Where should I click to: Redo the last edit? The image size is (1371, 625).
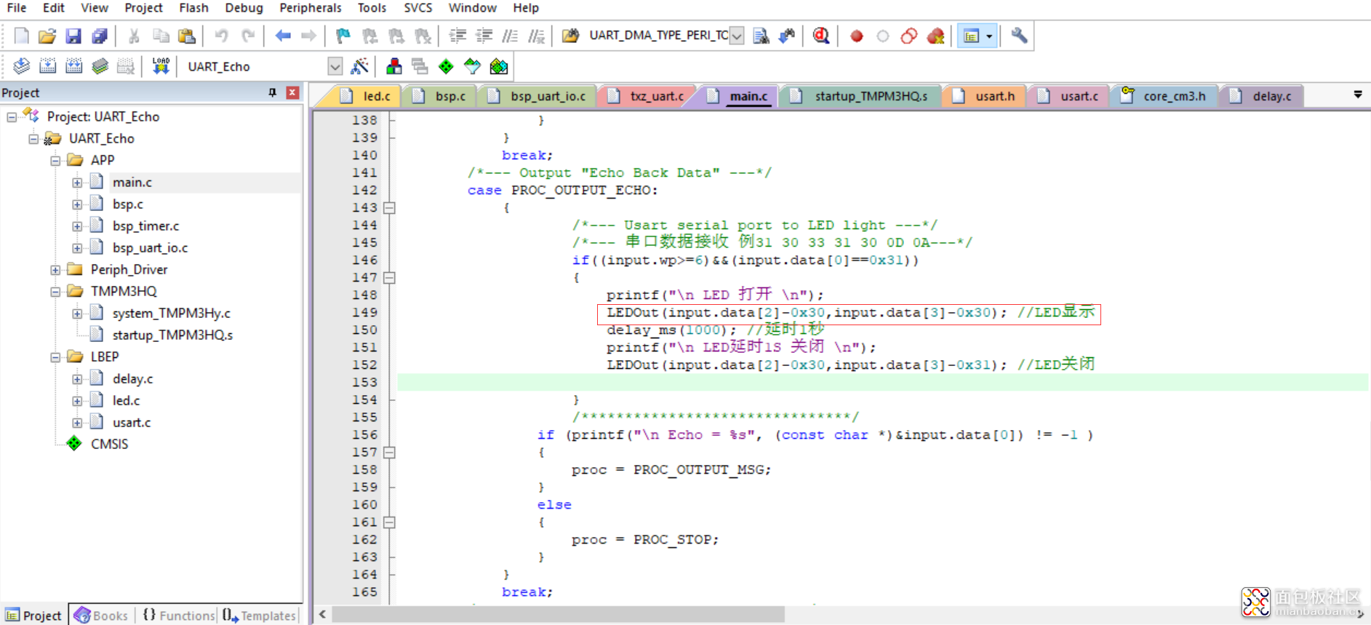pos(248,36)
